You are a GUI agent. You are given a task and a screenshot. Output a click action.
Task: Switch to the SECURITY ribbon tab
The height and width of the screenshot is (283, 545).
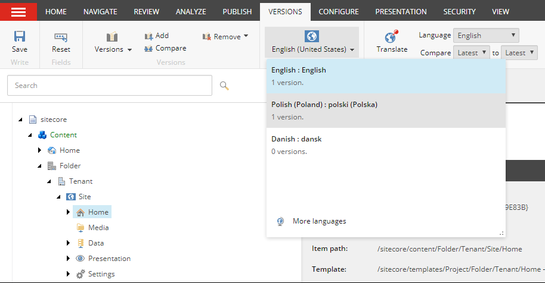[459, 12]
